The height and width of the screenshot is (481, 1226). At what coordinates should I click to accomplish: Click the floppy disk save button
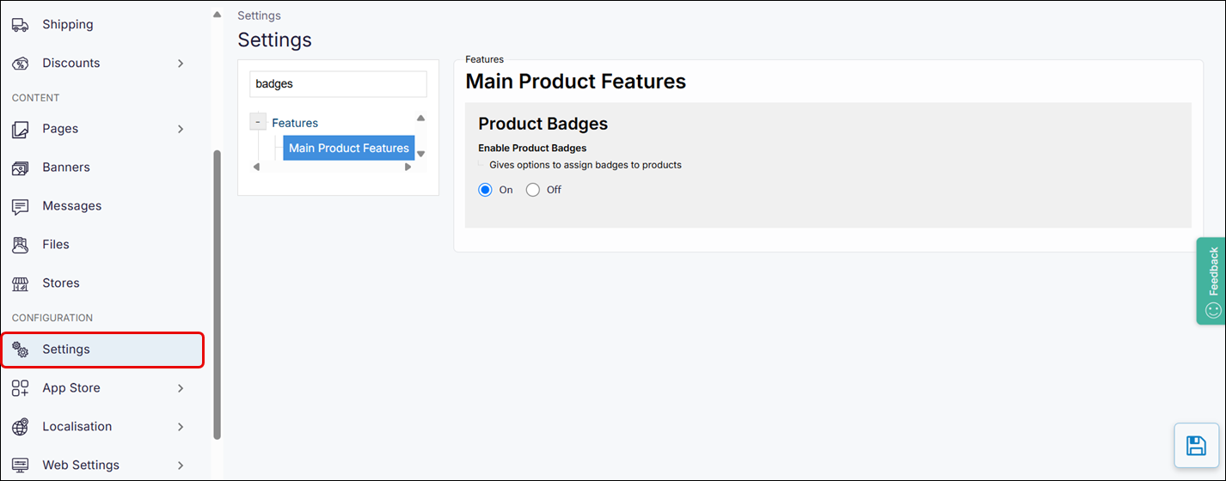(x=1195, y=445)
